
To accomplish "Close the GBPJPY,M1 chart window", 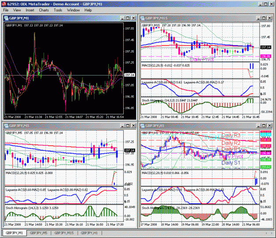I will [x=134, y=18].
